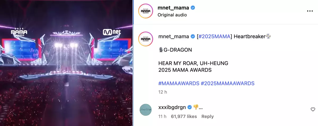This screenshot has width=318, height=126.
Task: Reply to the xxxibgdrgn comment
Action: click(207, 116)
